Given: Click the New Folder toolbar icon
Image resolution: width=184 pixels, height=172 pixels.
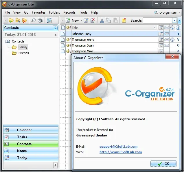Looking at the screenshot, I should tap(11, 21).
